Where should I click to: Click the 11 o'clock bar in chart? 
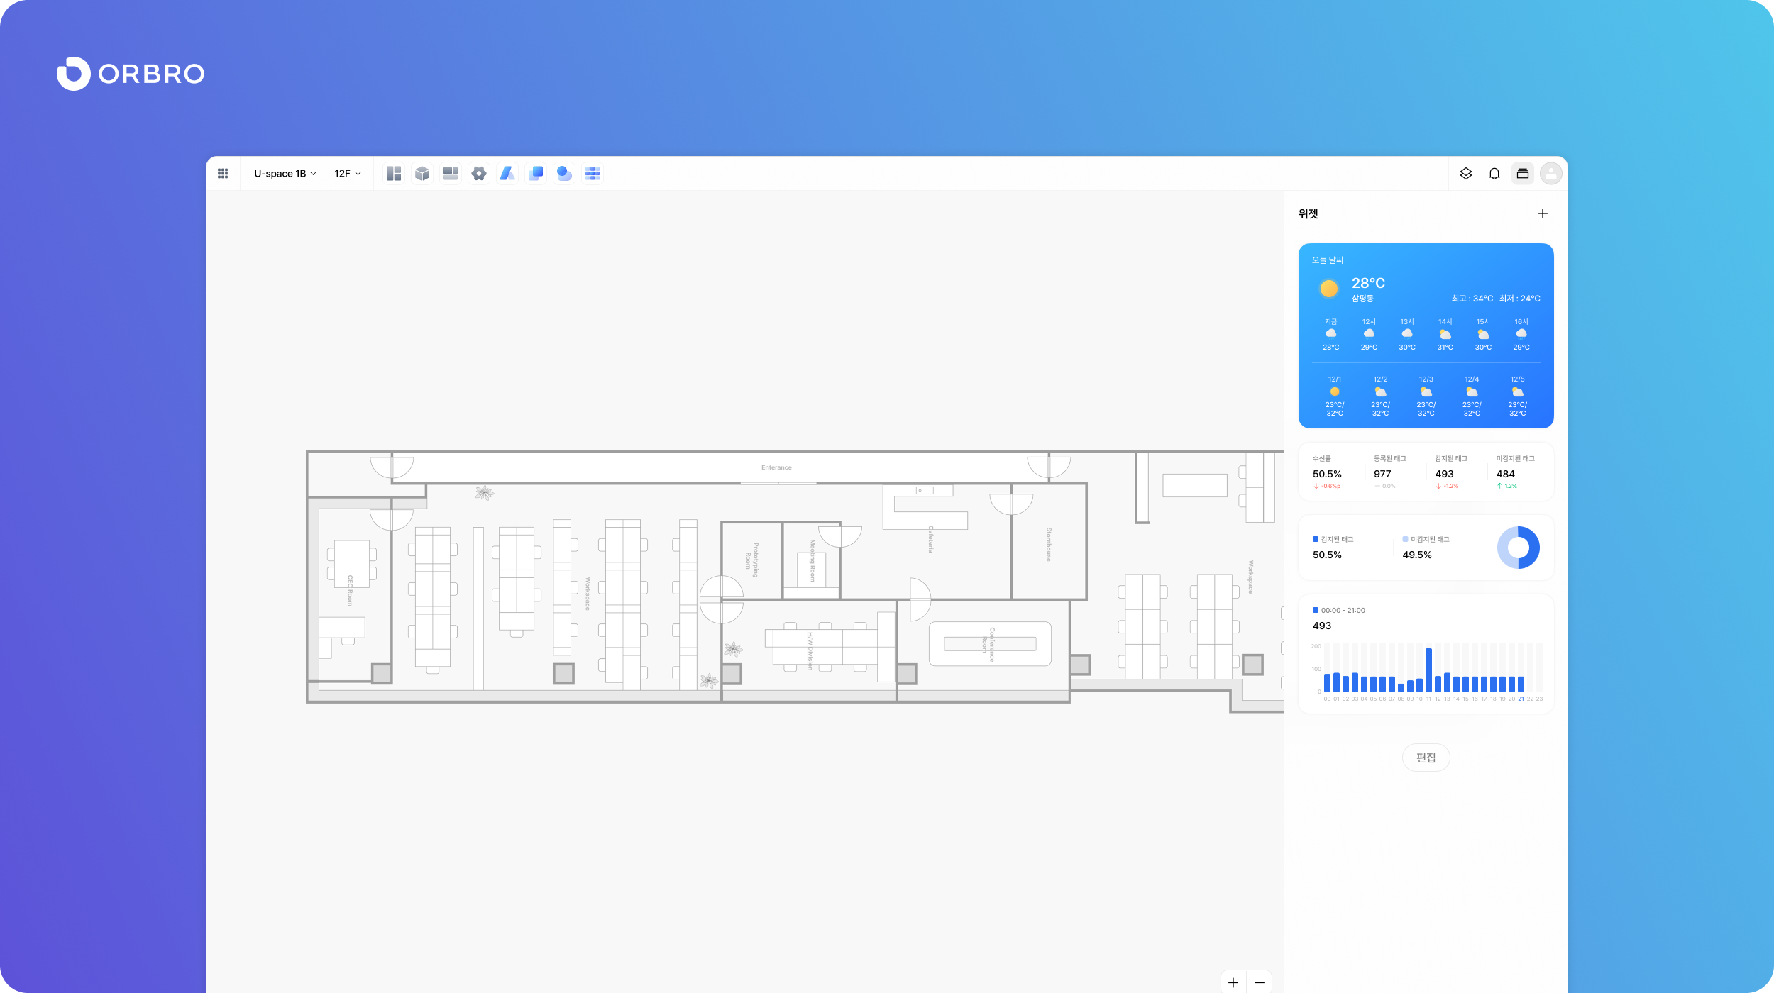pyautogui.click(x=1428, y=670)
